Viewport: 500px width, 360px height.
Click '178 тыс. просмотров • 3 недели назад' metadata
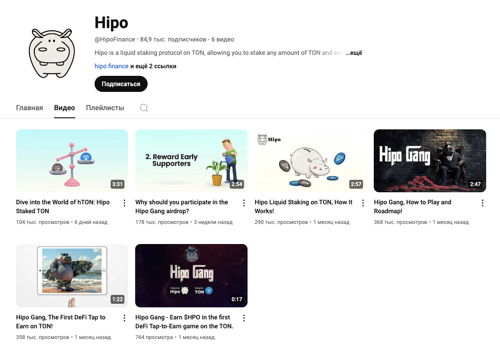[x=184, y=222]
